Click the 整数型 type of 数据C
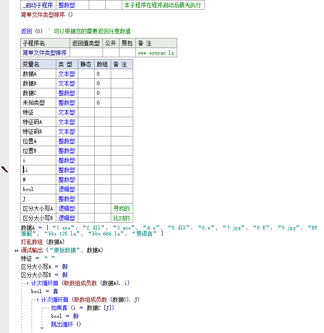 [66, 93]
